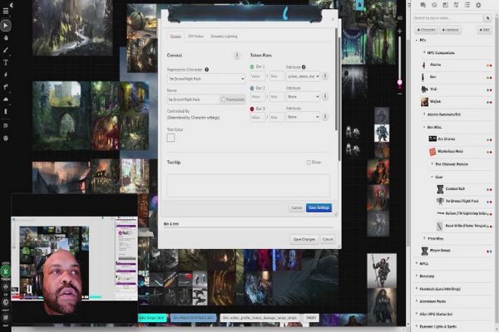Click the help icon next to Represents Character

point(206,70)
